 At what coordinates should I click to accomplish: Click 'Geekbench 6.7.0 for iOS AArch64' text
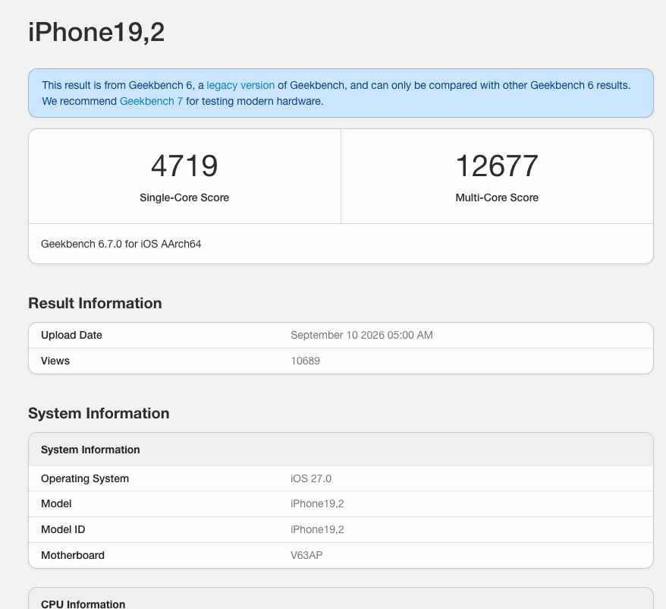[x=121, y=244]
